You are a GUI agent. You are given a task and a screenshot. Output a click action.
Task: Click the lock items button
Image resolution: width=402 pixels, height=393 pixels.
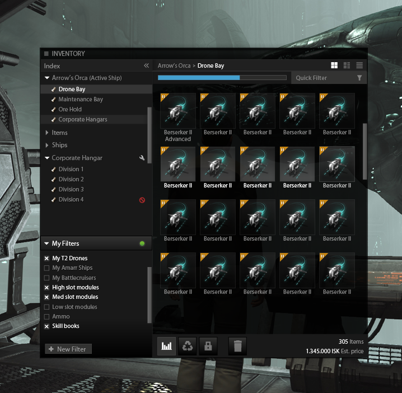(x=208, y=346)
